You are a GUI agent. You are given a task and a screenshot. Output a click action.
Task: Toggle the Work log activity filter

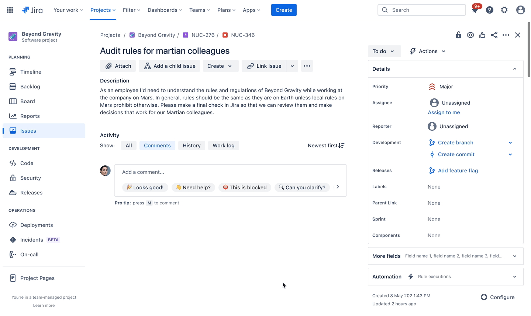click(223, 145)
